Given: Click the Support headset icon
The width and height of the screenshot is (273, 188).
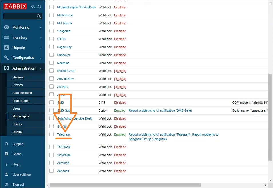Looking at the screenshot, I should pos(7,144).
